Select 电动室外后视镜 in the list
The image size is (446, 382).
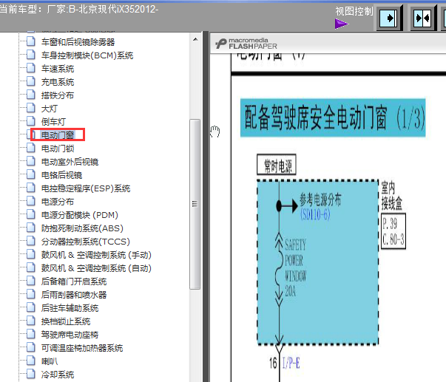click(x=70, y=162)
